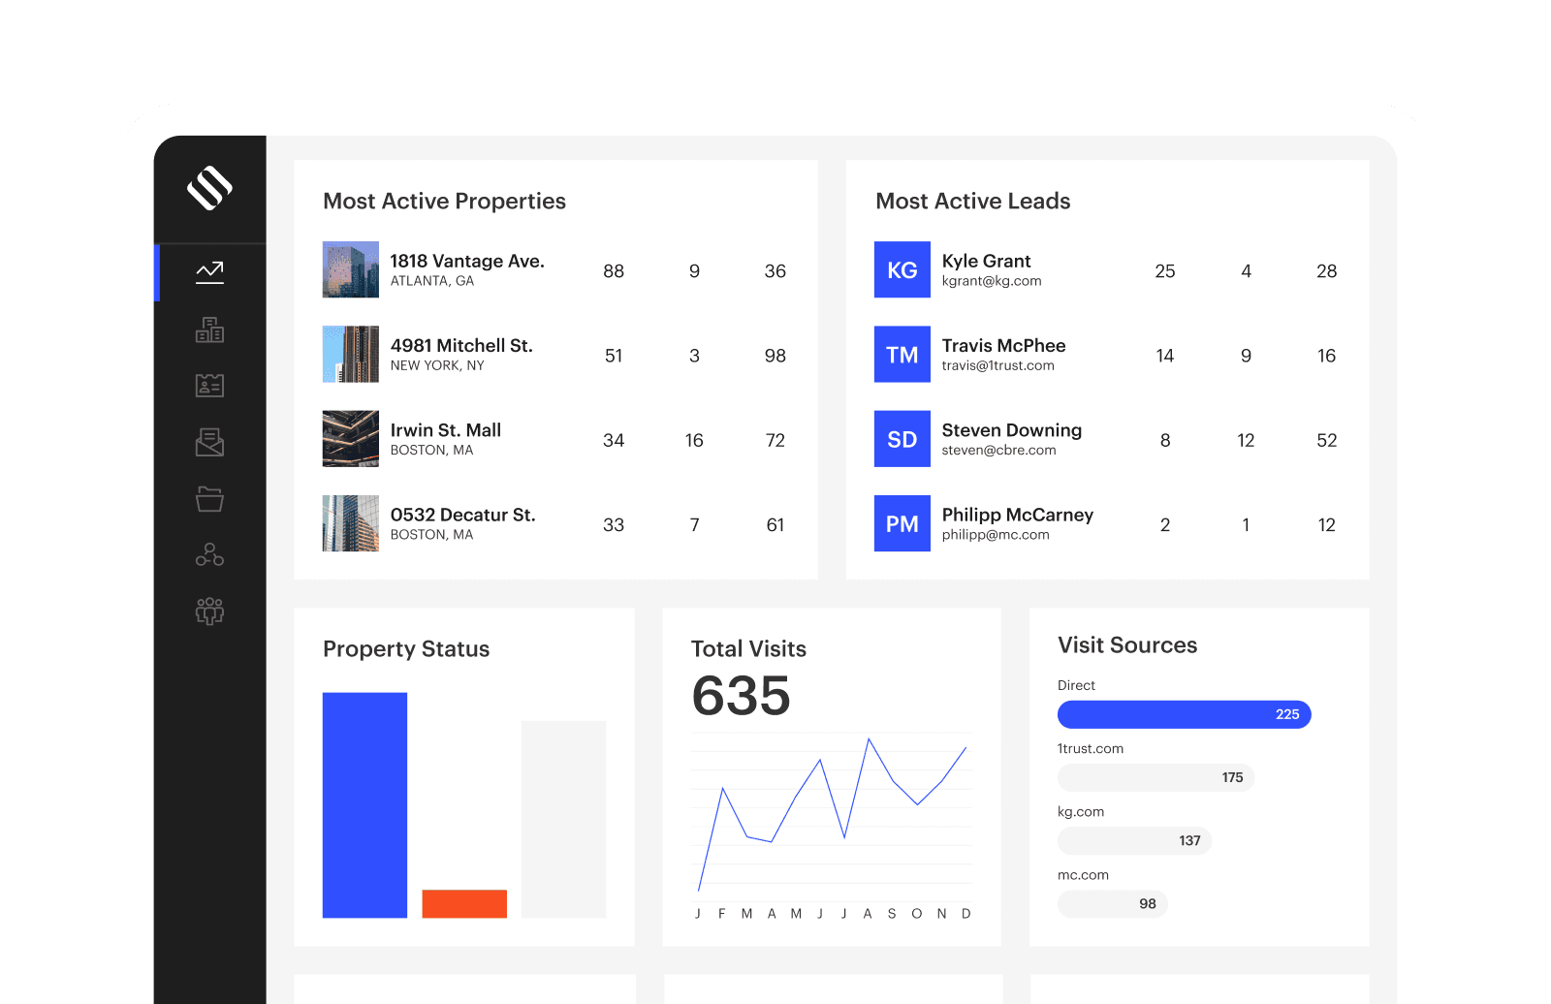Click the Direct source label

pyautogui.click(x=1076, y=685)
